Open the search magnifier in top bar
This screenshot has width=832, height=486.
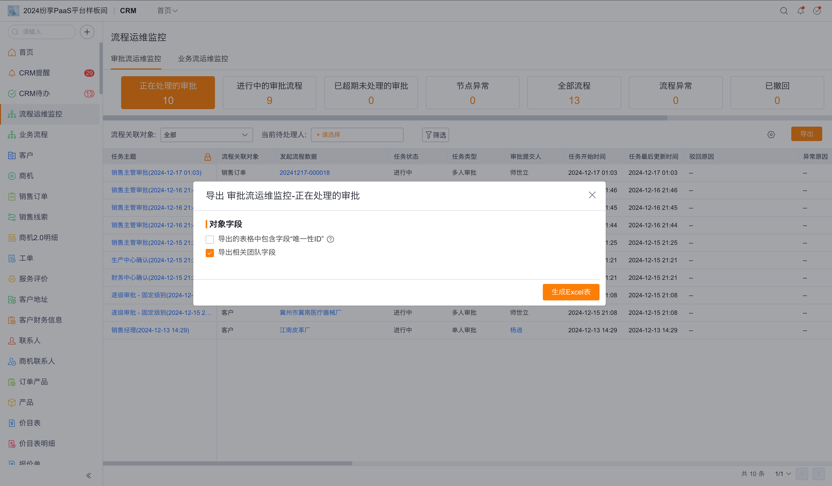click(x=784, y=11)
